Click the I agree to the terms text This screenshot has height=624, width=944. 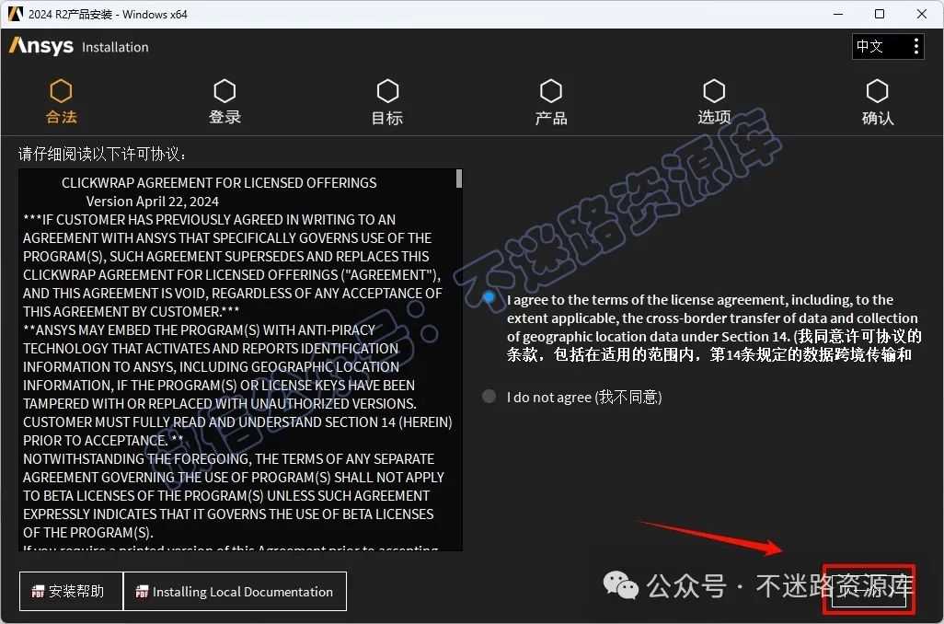tap(713, 327)
